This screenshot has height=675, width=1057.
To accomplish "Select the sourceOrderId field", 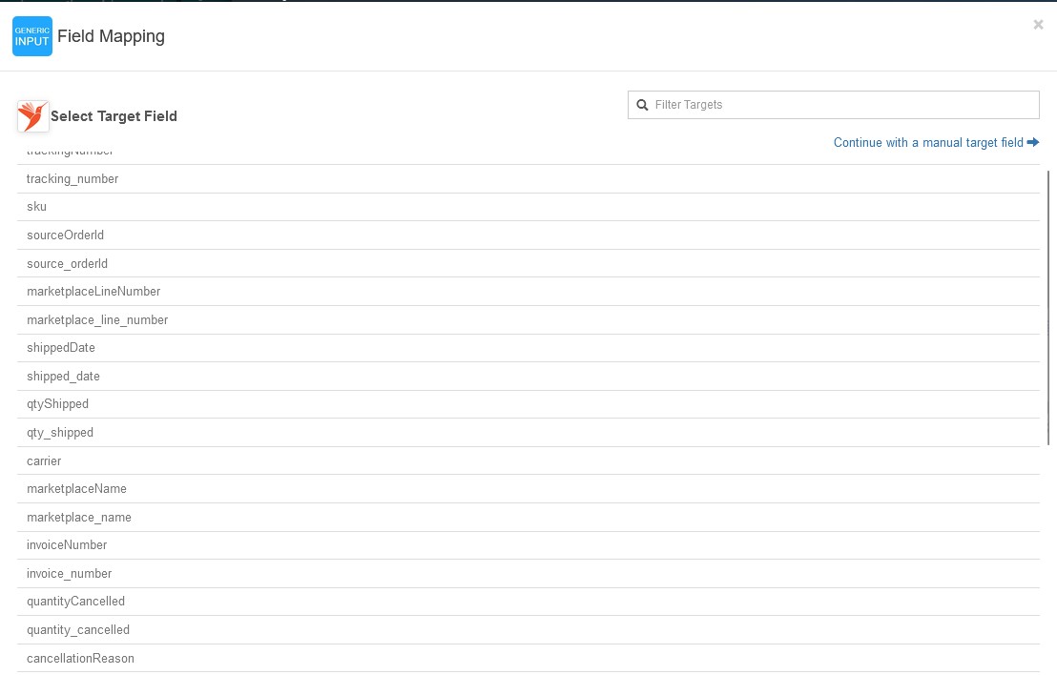I will (x=65, y=235).
